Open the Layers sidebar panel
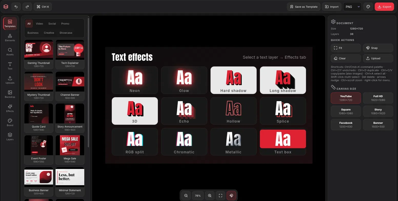 pyautogui.click(x=10, y=137)
